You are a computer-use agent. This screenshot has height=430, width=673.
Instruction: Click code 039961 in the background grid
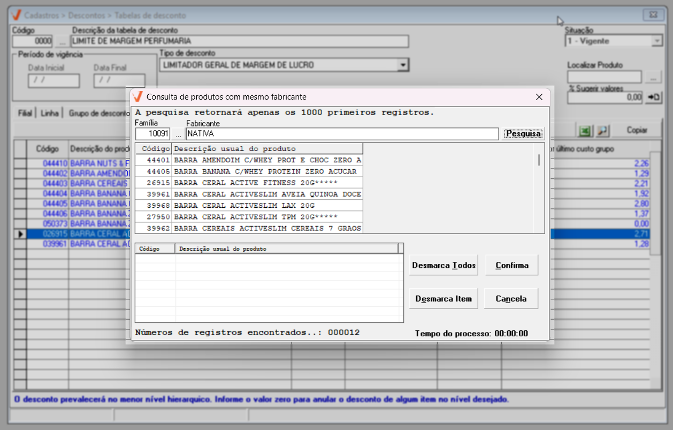coord(55,244)
